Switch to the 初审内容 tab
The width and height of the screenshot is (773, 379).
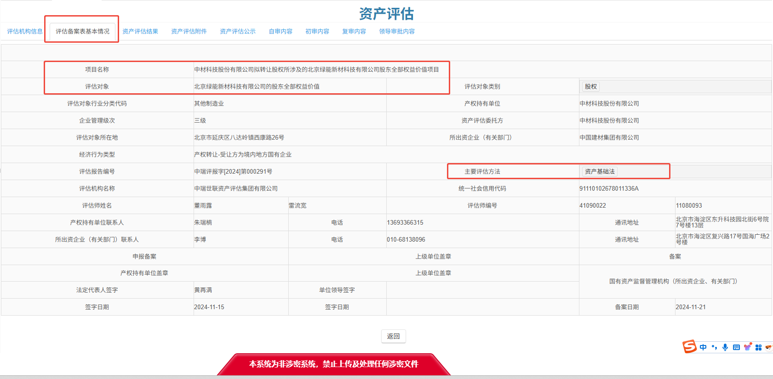[x=317, y=31]
